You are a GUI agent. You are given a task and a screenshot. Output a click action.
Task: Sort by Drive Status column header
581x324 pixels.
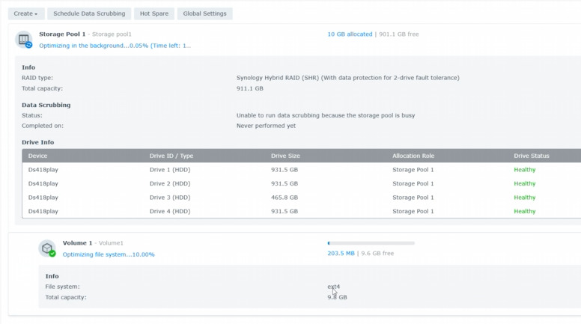[x=532, y=156]
